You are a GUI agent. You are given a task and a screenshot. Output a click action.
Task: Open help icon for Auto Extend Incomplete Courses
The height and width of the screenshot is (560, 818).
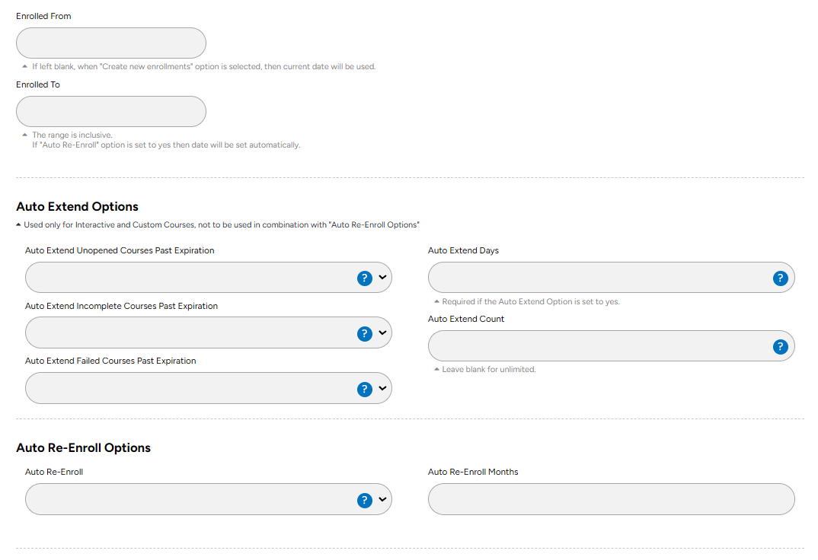coord(365,333)
